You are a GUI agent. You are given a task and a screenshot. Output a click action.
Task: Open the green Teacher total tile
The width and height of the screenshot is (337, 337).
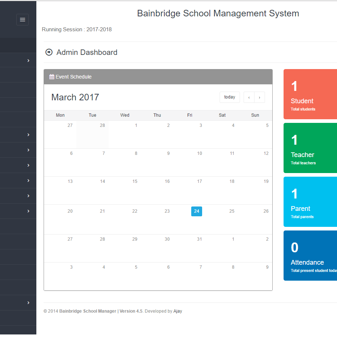(x=310, y=148)
